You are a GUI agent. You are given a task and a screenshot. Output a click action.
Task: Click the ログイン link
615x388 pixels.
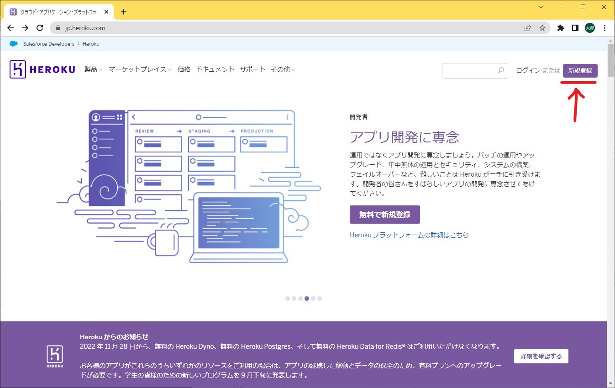(x=528, y=70)
